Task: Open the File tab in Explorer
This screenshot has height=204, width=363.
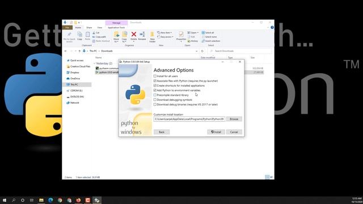Action: tap(67, 28)
